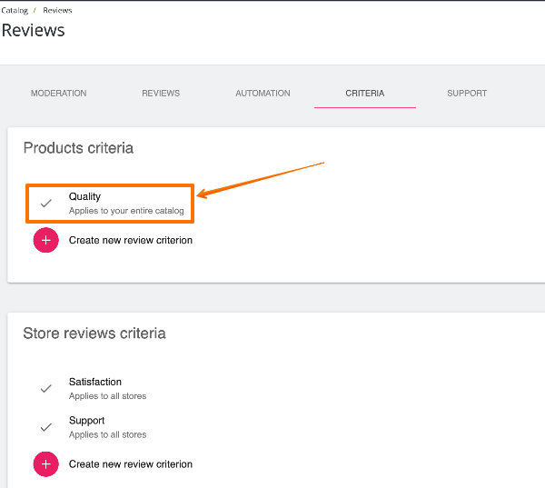The image size is (545, 488).
Task: Click Create new review criterion under Products criteria
Action: coord(131,241)
